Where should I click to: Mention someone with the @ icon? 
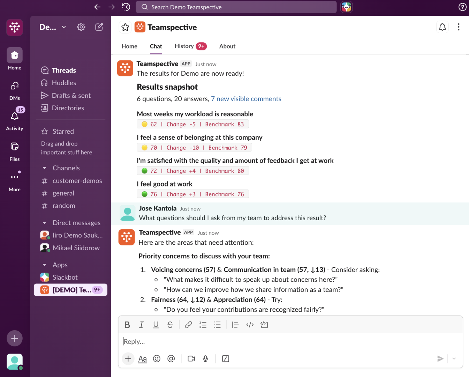[x=171, y=358]
